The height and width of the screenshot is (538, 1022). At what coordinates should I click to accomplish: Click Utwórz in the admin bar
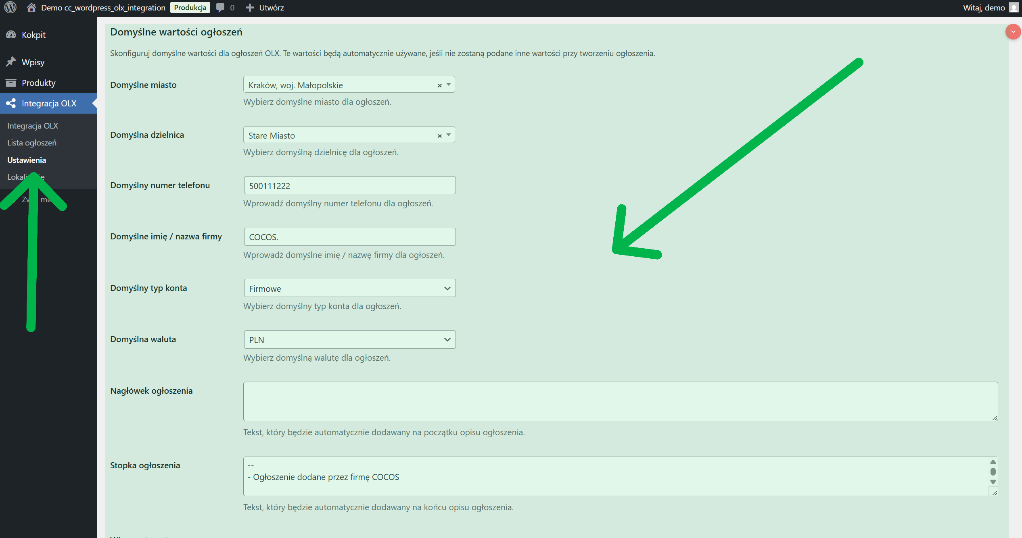tap(272, 8)
